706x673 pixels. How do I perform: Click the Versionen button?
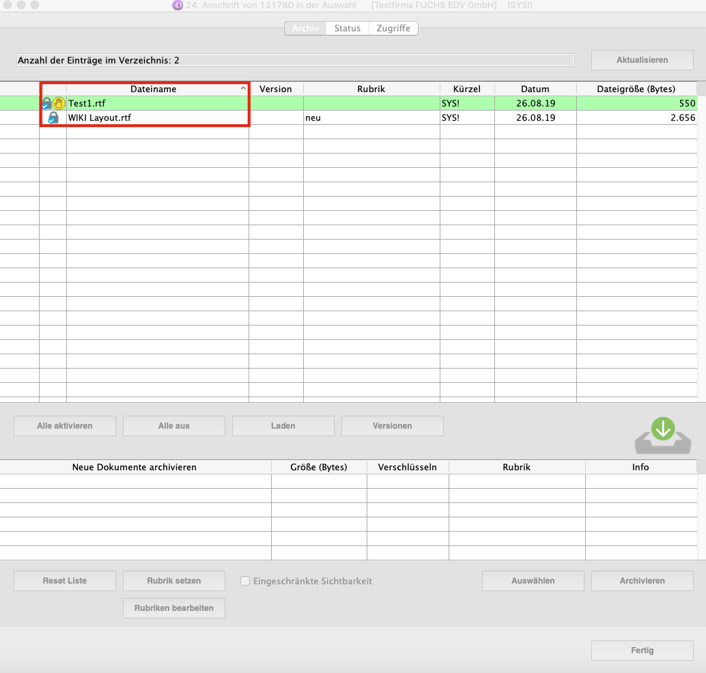(x=392, y=426)
